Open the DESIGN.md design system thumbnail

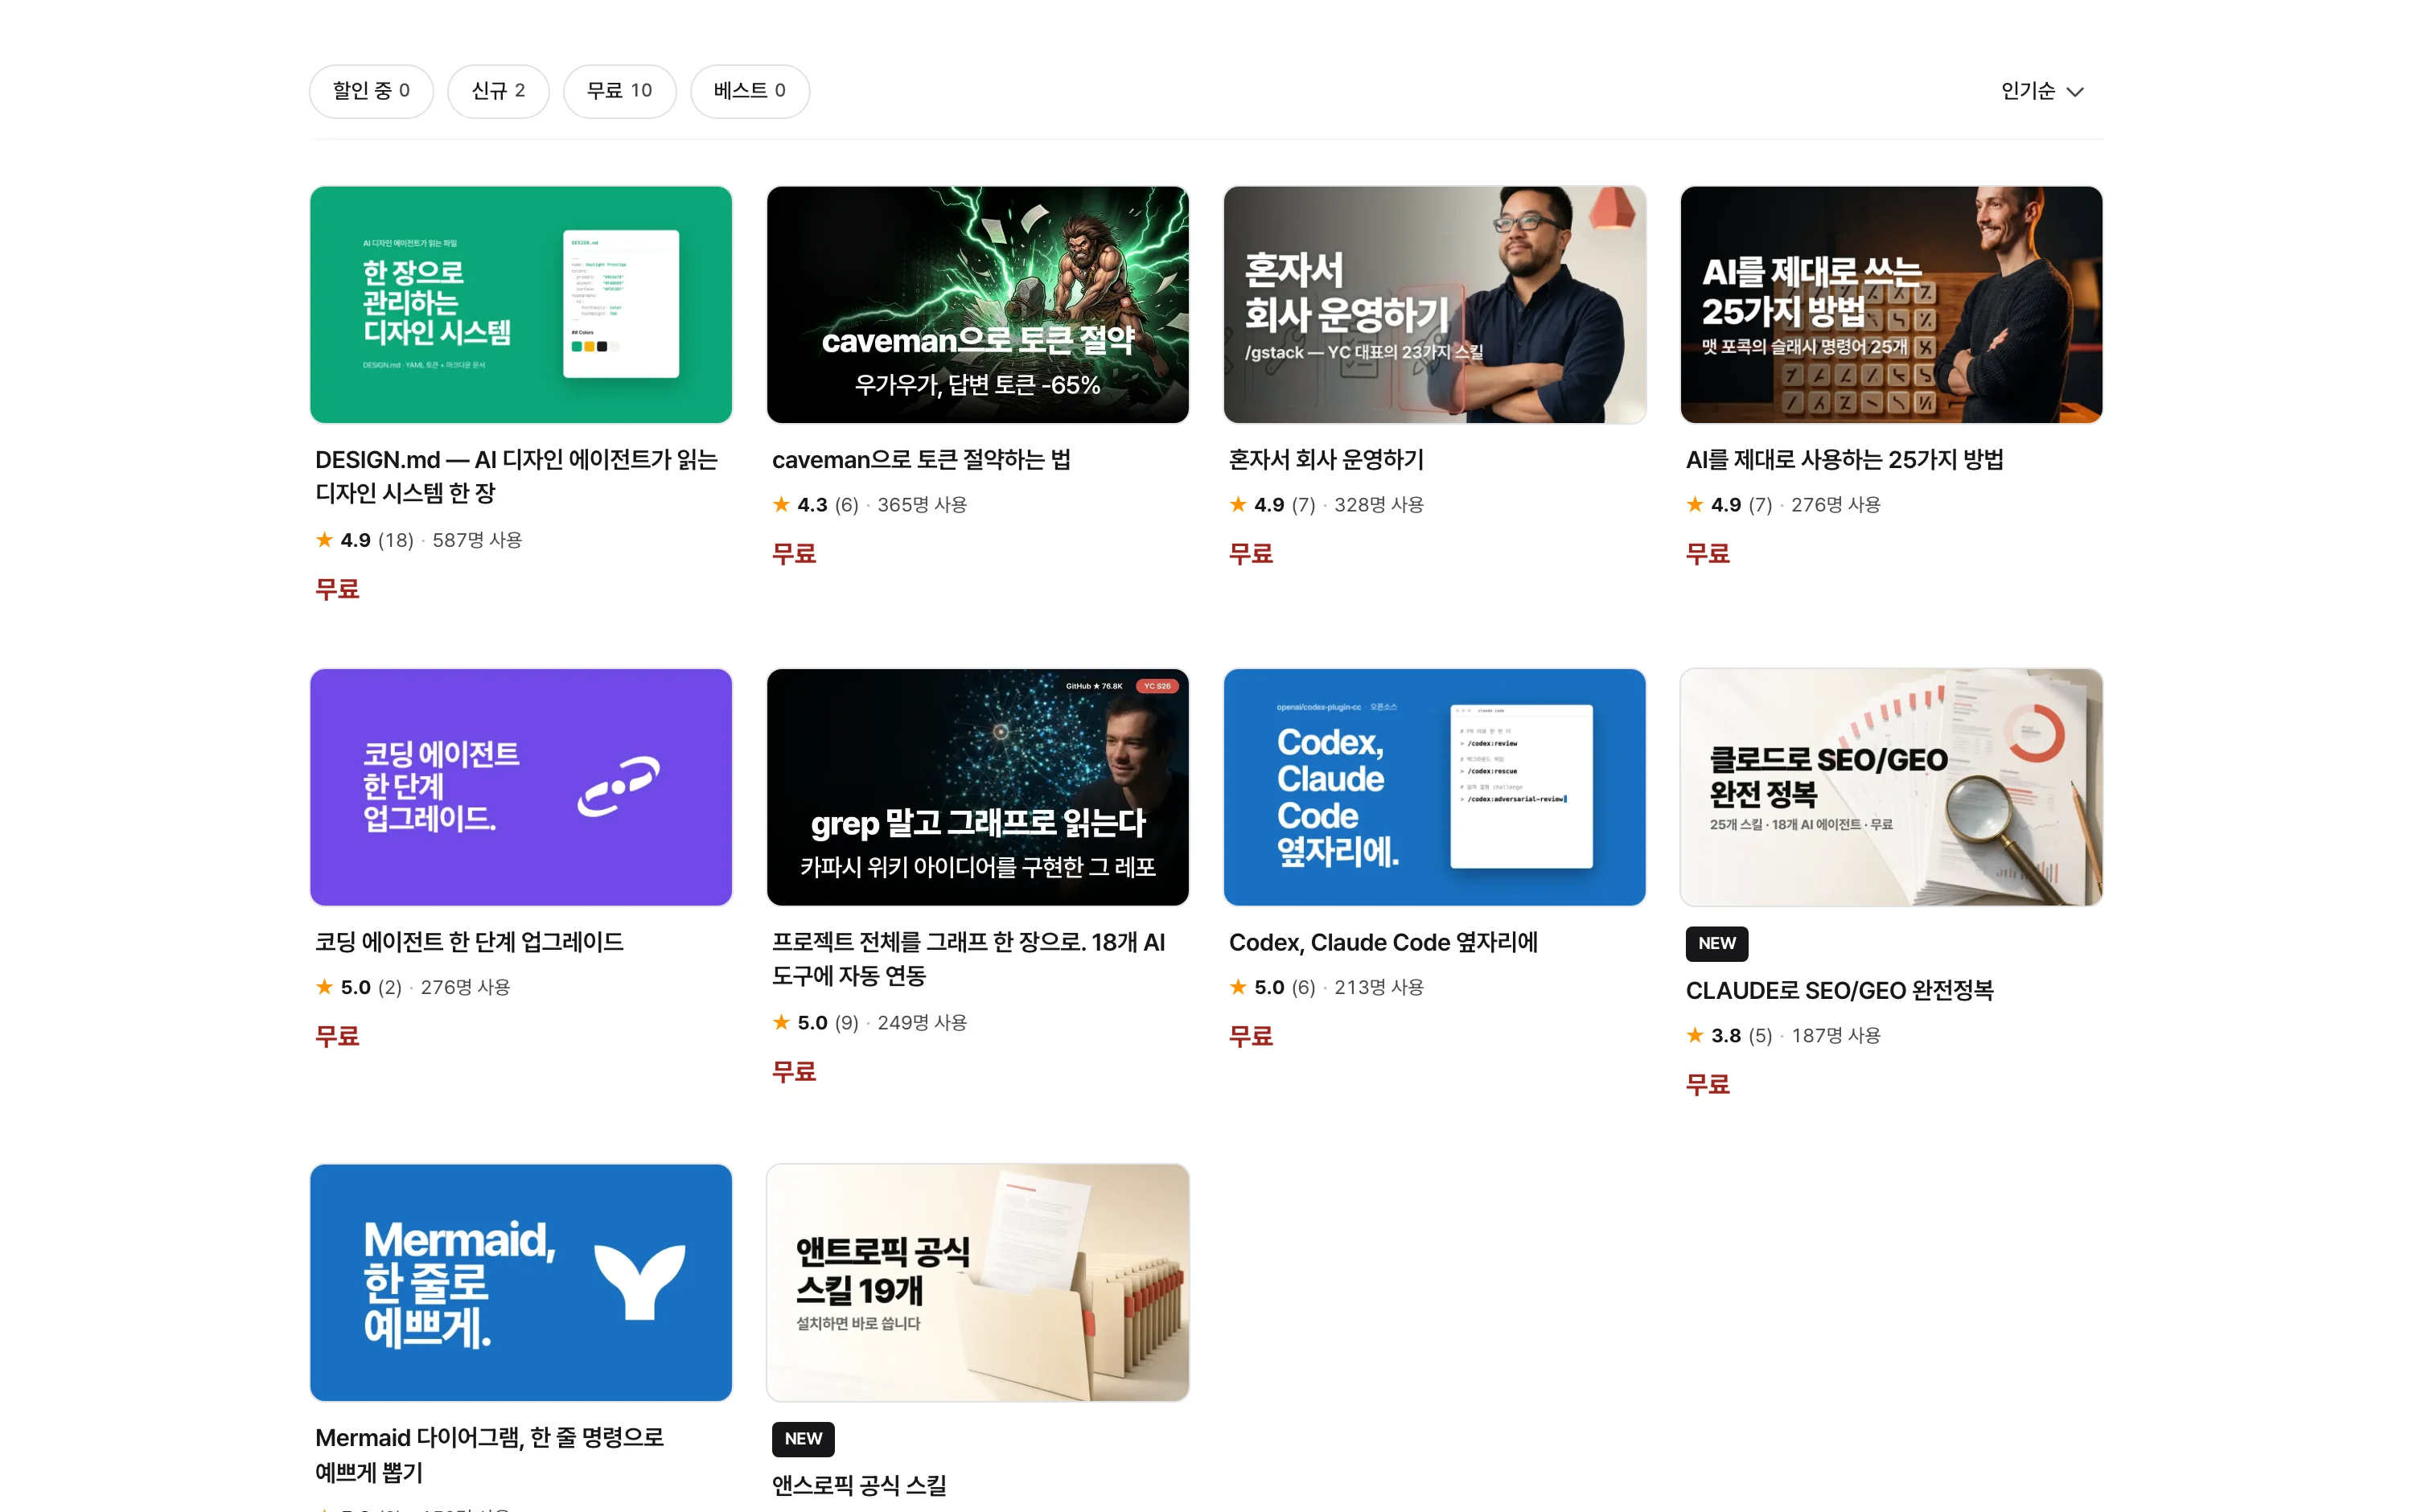[521, 304]
